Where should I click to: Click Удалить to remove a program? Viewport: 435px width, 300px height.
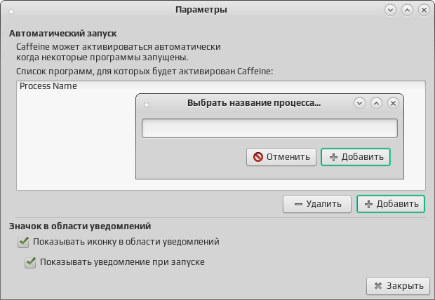(317, 204)
